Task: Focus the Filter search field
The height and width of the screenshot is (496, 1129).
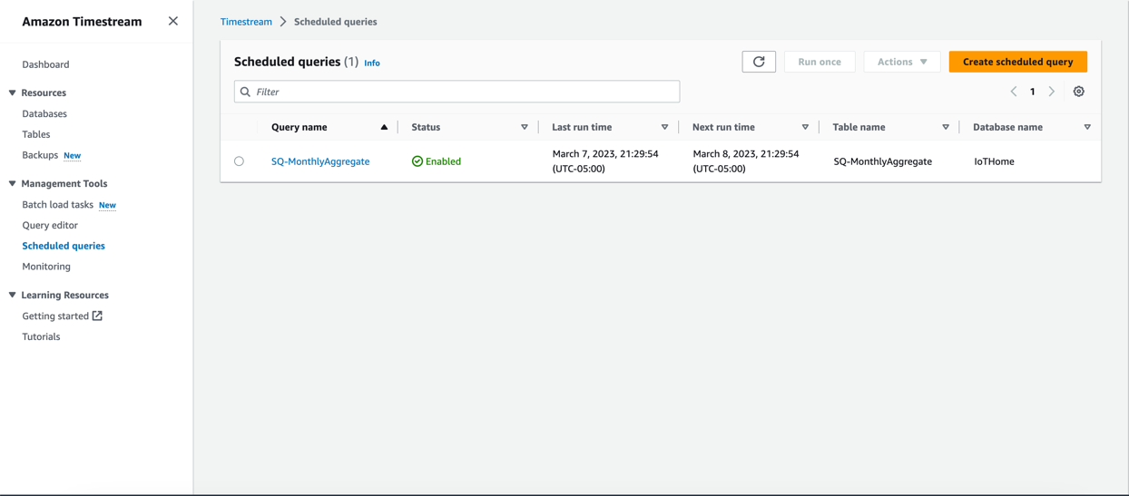Action: point(457,92)
